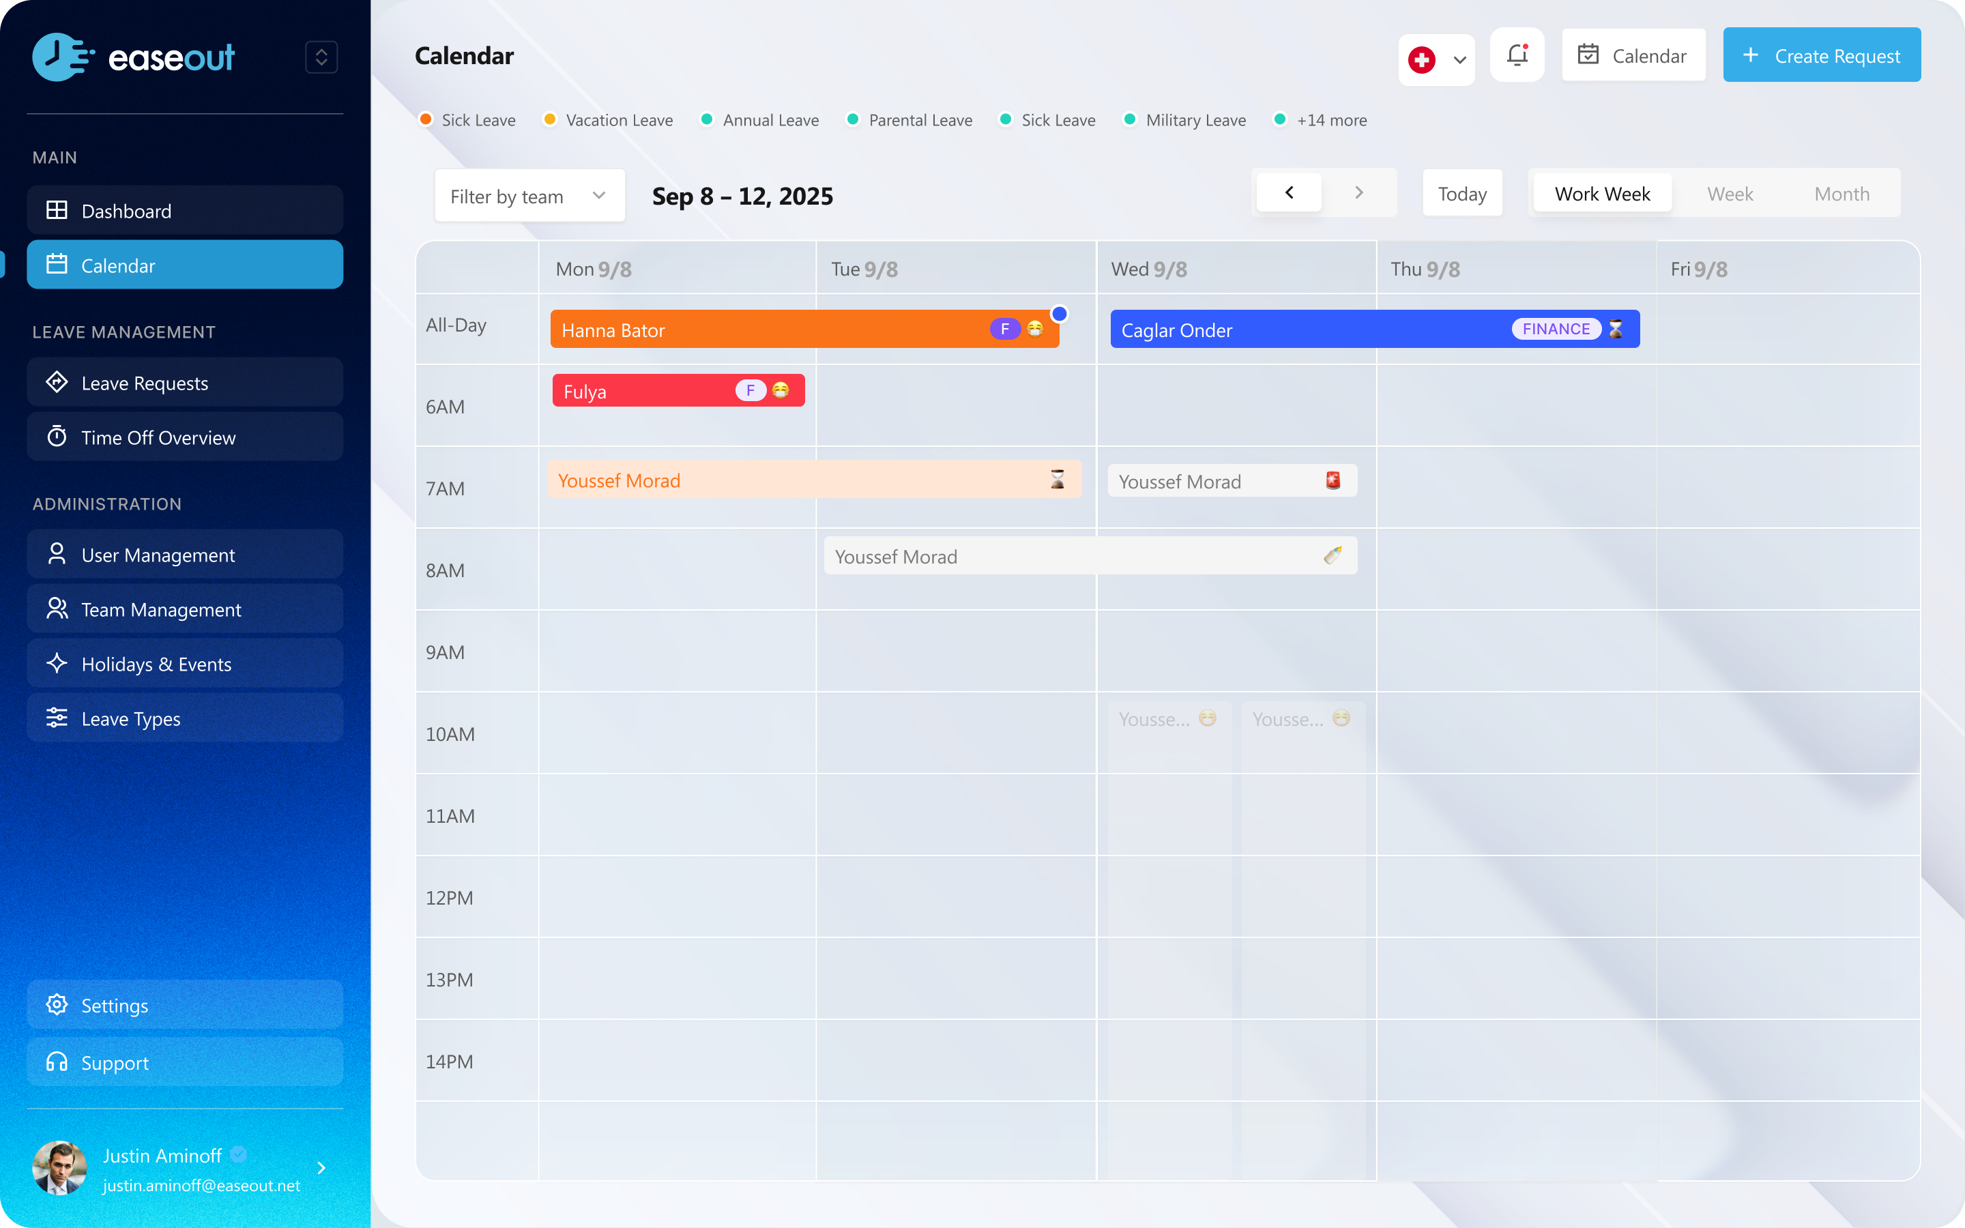
Task: Open Dashboard from the sidebar
Action: (x=184, y=210)
